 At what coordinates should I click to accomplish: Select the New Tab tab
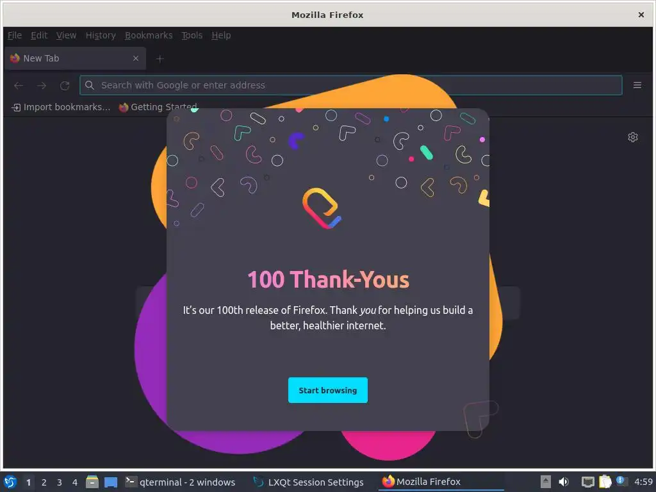point(76,58)
